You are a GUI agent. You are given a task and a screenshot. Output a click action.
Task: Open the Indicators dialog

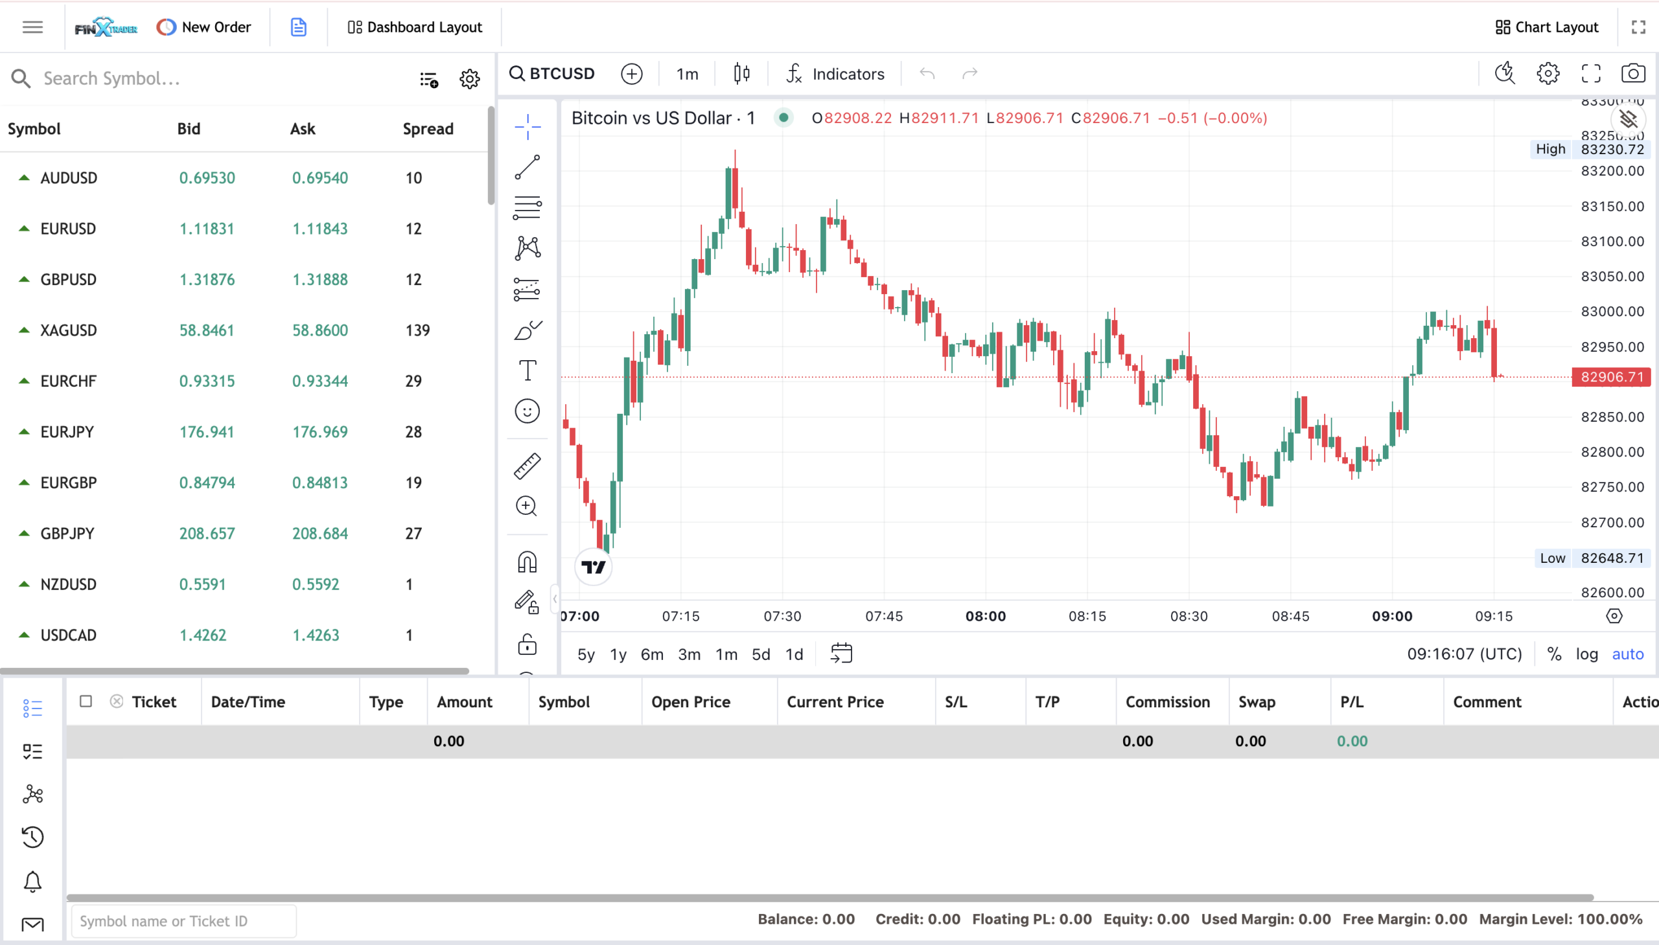(835, 74)
